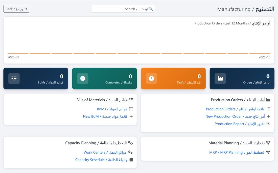Viewport: 278px width, 173px height.
Task: Open the Production Orders list link
Action: pyautogui.click(x=235, y=109)
